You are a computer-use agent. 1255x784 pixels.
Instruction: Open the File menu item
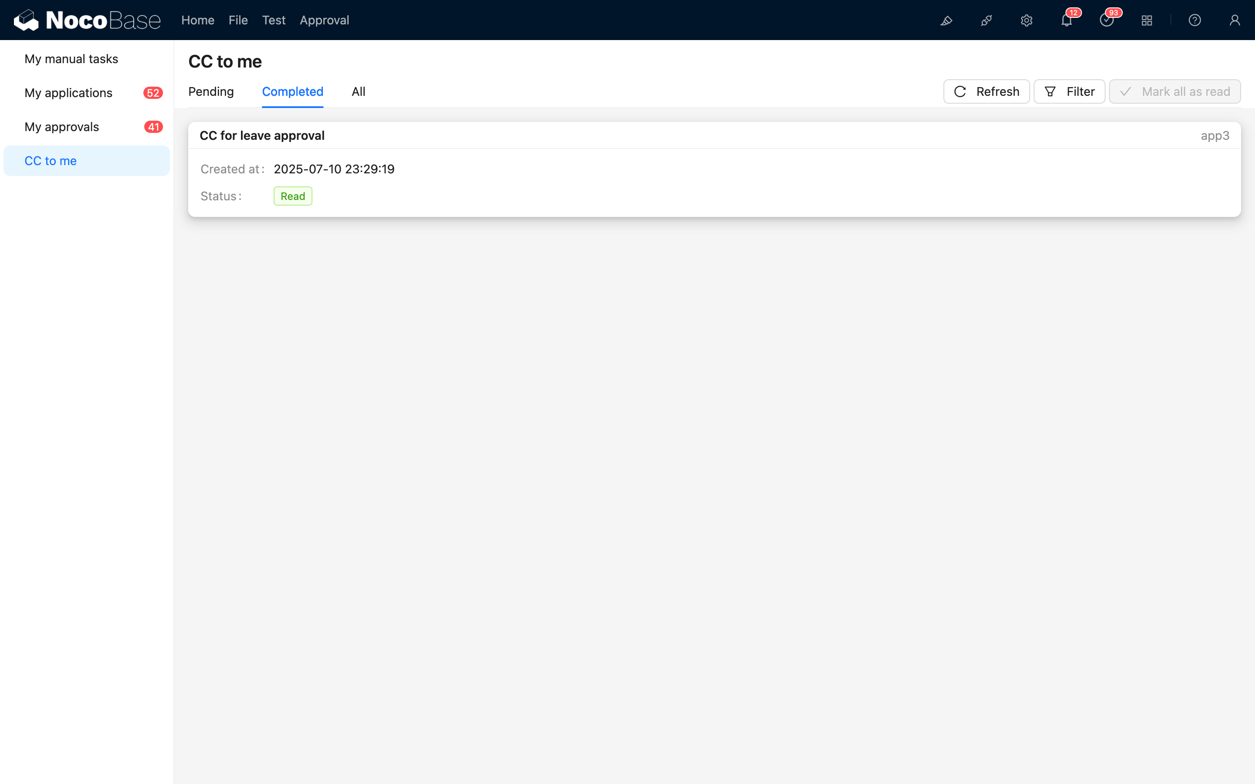[238, 20]
